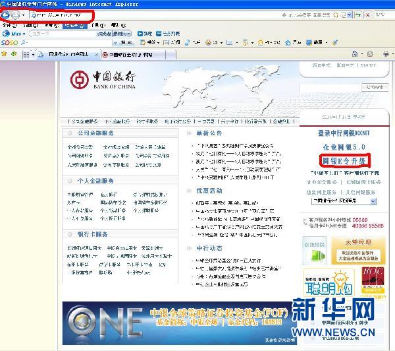Click the IE command bar Print icon
Screen dimensions: 395x351
tap(386, 53)
